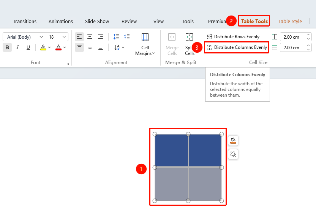This screenshot has width=316, height=216.
Task: Click the table fill paint bucket icon
Action: tap(233, 140)
